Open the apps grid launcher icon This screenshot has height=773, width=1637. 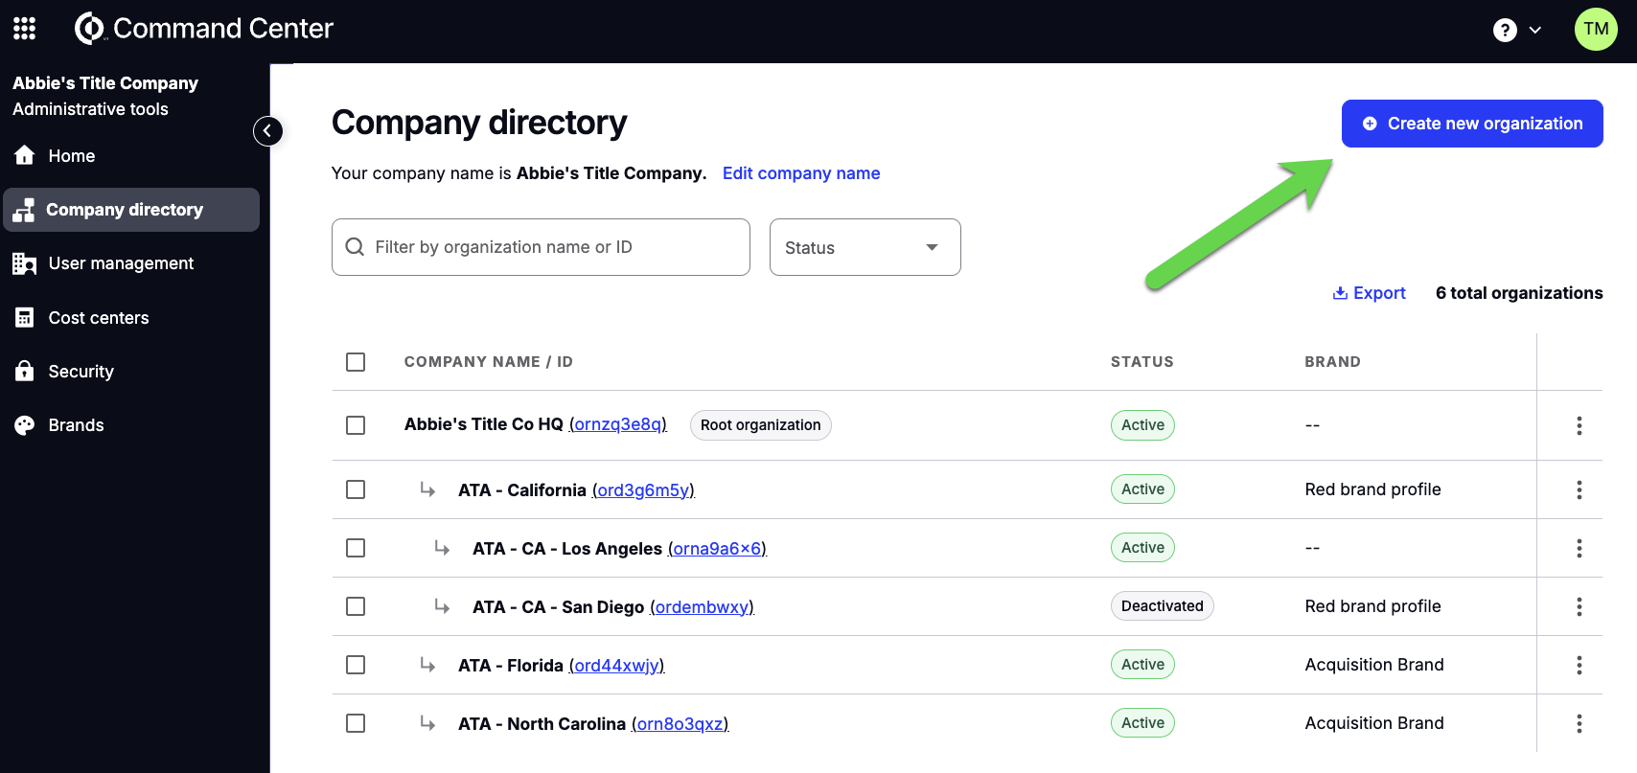coord(25,29)
